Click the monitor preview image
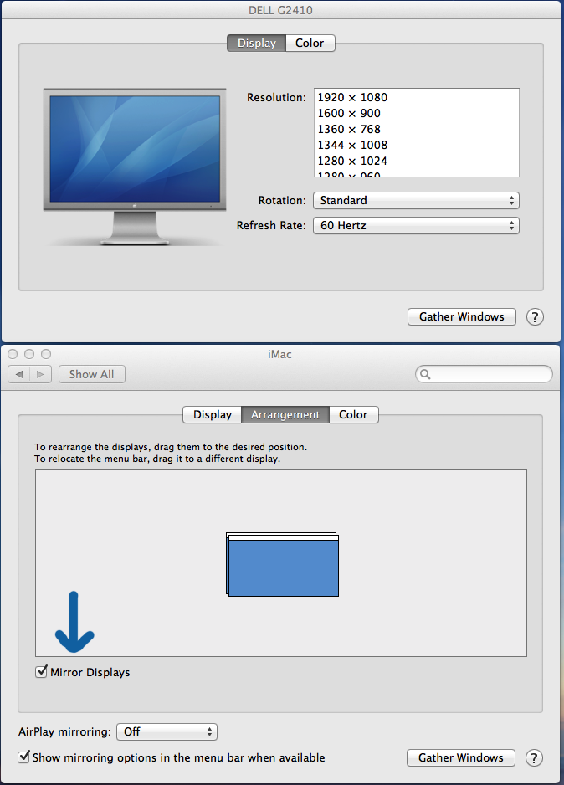Screen dimensions: 564x785 [134, 167]
